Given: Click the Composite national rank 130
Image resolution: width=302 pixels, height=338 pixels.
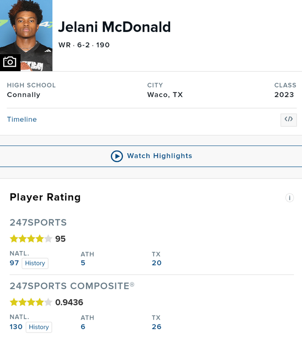Looking at the screenshot, I should coord(16,327).
